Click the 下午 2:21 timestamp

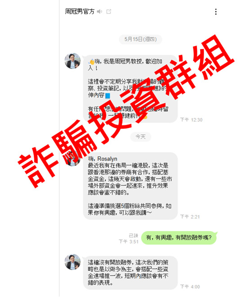190,217
